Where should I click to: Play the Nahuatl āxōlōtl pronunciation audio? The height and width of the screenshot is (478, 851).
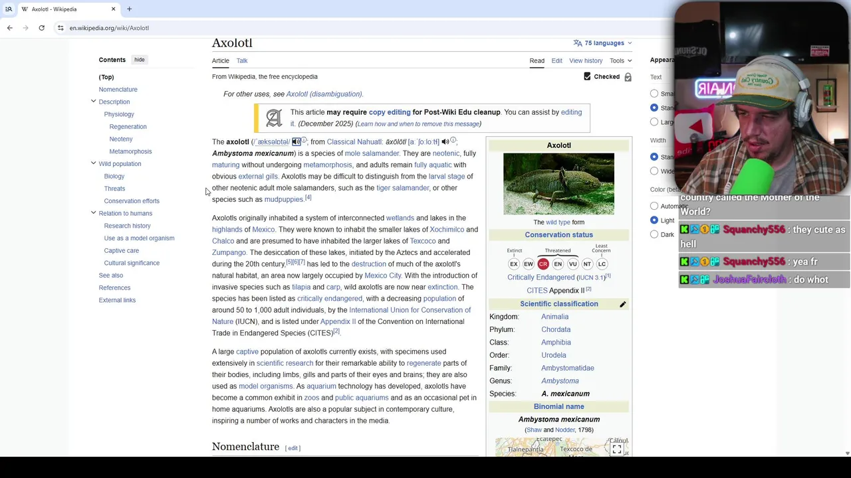click(x=445, y=141)
